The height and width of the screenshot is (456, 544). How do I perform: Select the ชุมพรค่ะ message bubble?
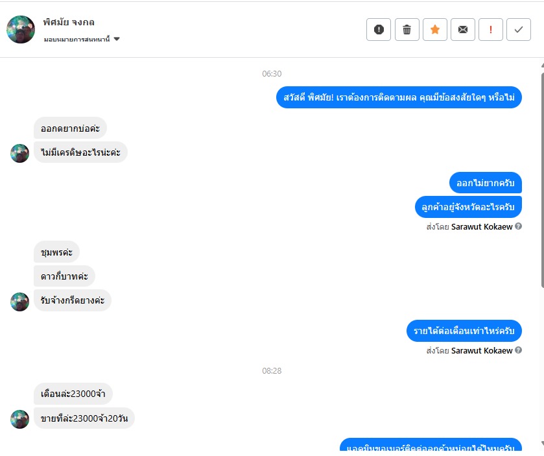click(56, 252)
